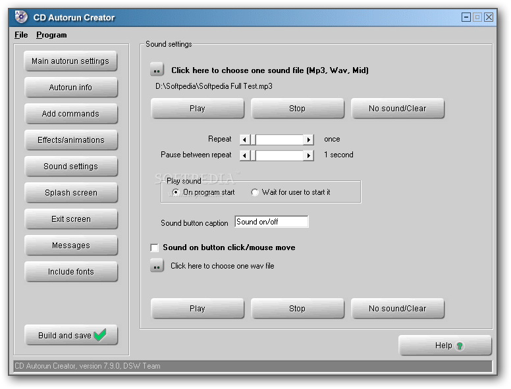Decrease Pause between repeat with left arrow

tap(244, 155)
